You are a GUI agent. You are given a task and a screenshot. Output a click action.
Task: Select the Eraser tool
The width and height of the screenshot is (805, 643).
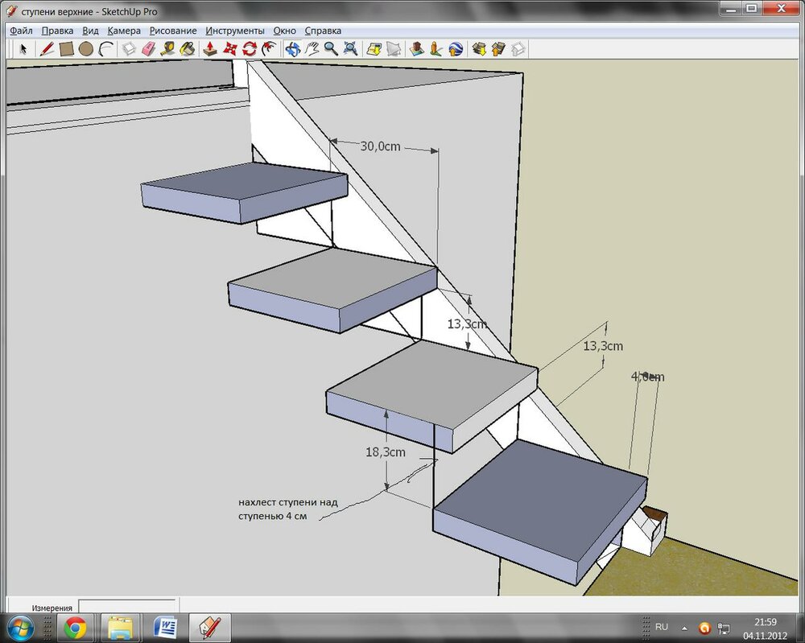point(148,48)
